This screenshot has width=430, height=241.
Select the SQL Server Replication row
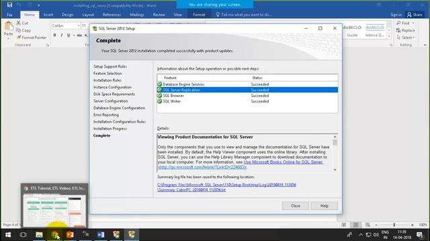[247, 90]
